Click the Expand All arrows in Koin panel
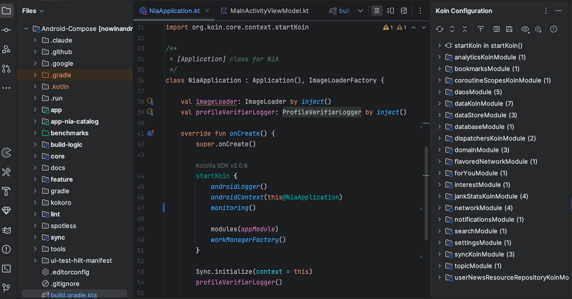 pos(452,29)
